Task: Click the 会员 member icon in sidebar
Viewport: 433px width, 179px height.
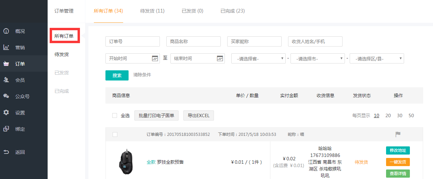Action: point(6,80)
